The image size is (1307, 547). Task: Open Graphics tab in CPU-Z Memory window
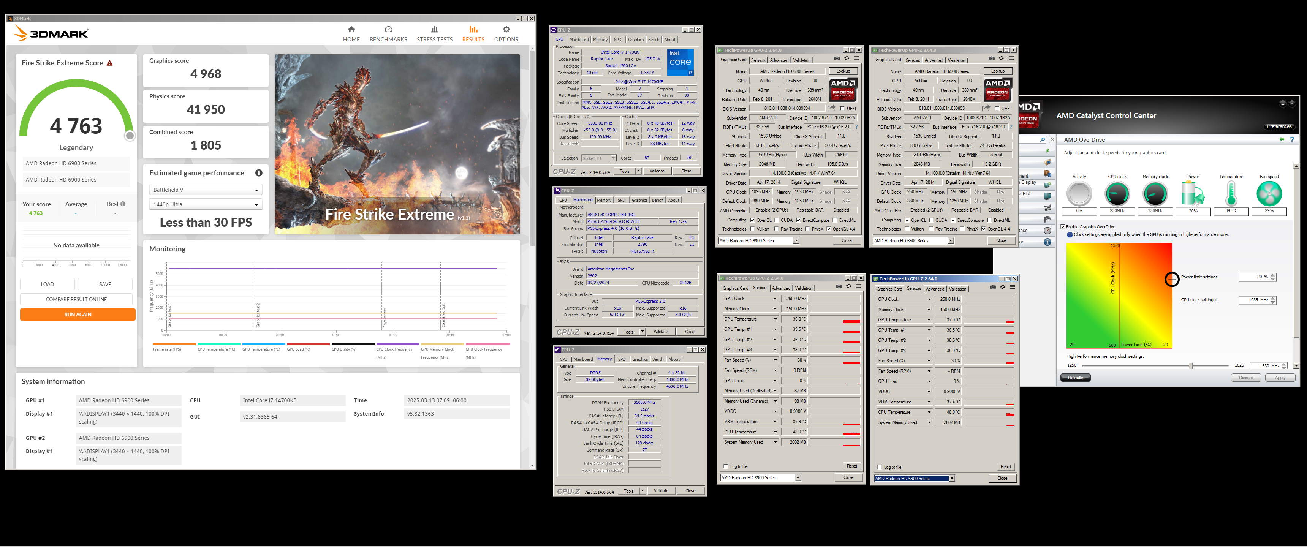pos(640,359)
